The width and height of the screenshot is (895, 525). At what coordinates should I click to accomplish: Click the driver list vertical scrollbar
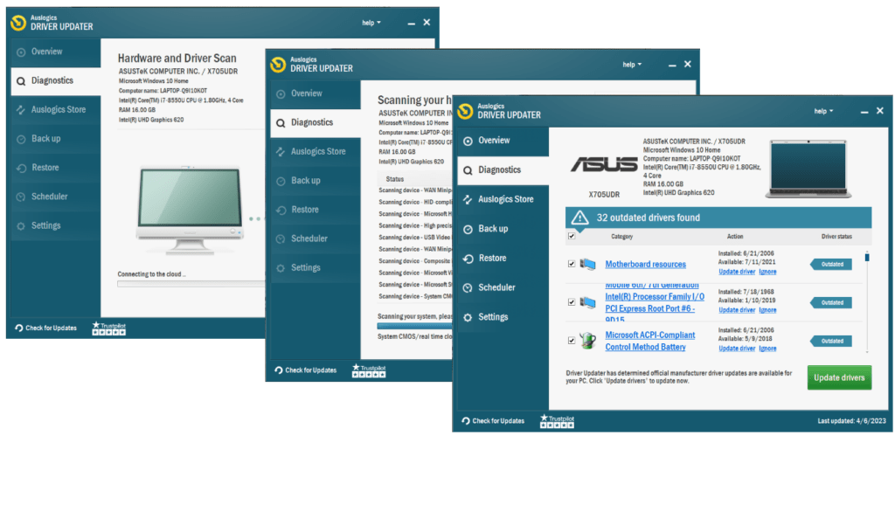[x=867, y=301]
